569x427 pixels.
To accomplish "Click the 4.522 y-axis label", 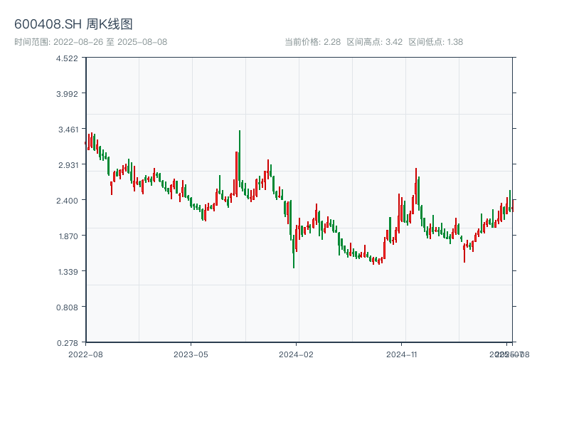I will pos(68,58).
